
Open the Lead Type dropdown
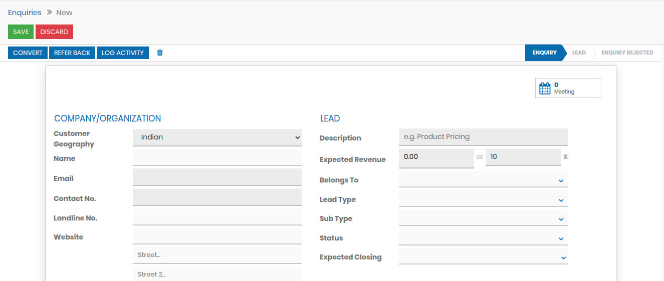(483, 199)
